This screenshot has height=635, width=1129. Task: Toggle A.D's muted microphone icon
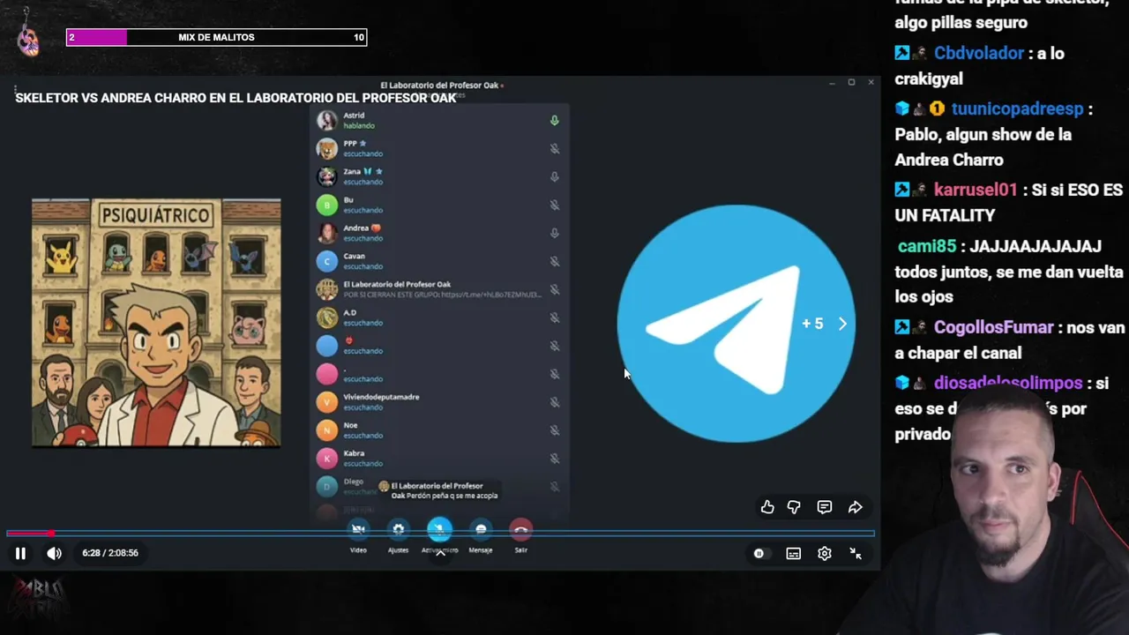[x=555, y=318]
